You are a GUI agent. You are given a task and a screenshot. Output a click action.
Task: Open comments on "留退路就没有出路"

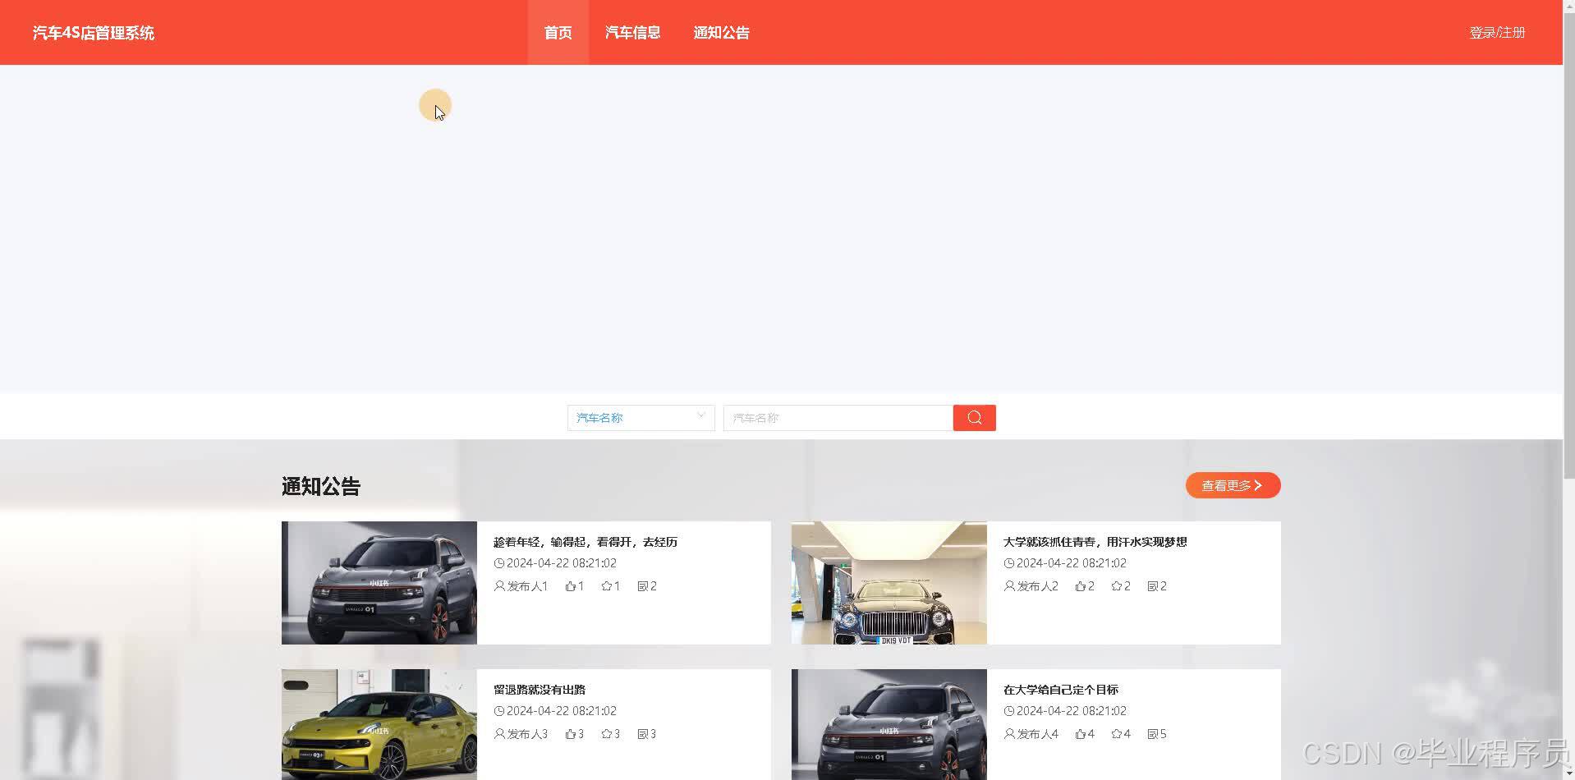pyautogui.click(x=642, y=733)
